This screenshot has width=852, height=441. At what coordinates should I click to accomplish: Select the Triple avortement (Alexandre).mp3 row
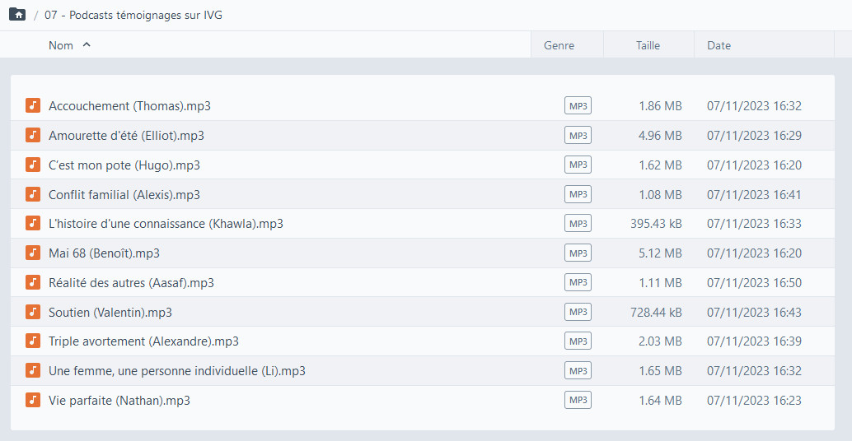[422, 341]
